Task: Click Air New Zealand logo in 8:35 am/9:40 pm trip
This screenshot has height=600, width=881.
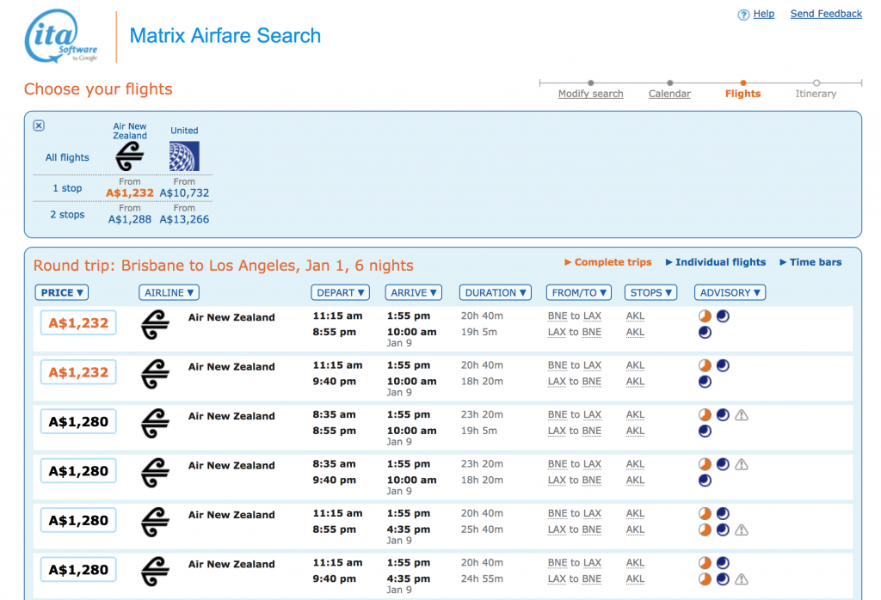Action: 155,473
